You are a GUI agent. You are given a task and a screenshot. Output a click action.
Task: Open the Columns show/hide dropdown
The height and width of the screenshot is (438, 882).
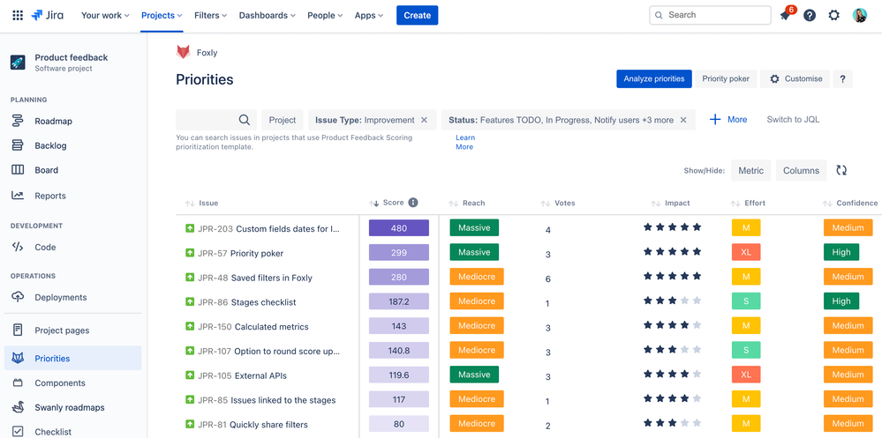(x=801, y=171)
